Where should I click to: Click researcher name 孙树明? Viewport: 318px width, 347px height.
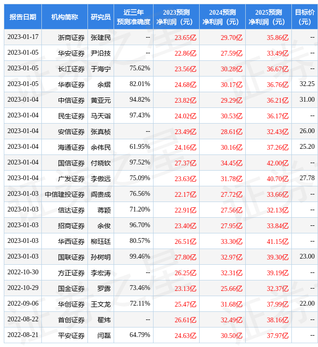tap(101, 257)
